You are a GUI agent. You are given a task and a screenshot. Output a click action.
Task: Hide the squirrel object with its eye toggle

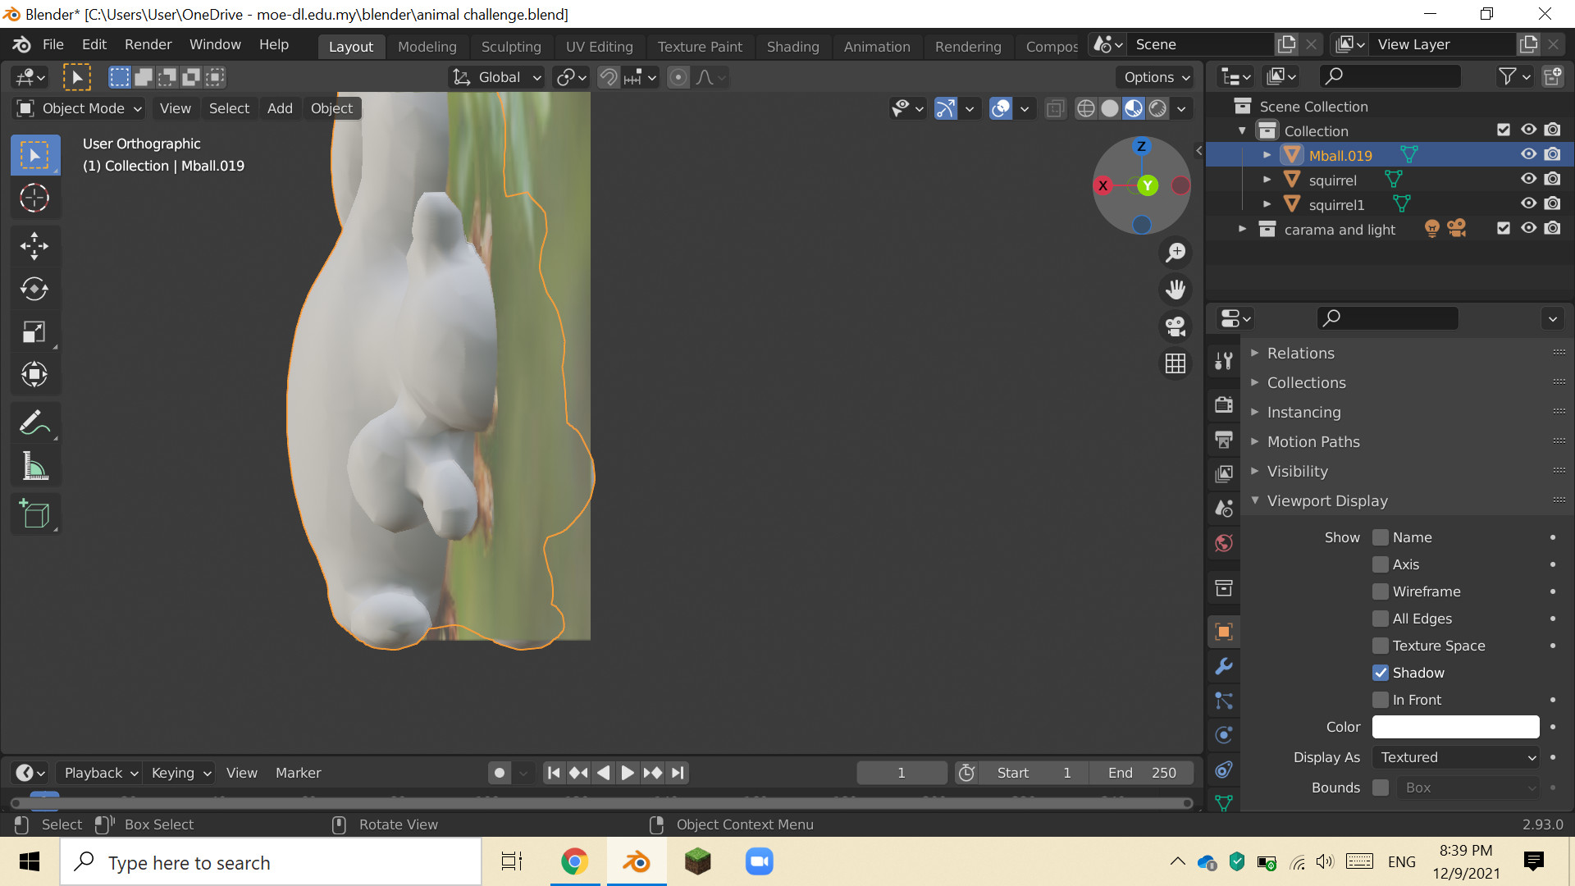click(1528, 179)
